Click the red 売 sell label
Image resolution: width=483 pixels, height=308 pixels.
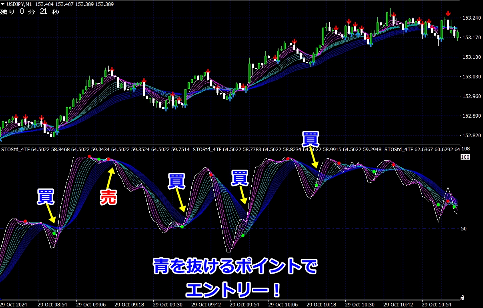108,197
